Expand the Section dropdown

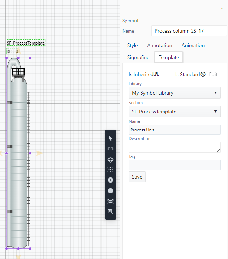(x=175, y=112)
